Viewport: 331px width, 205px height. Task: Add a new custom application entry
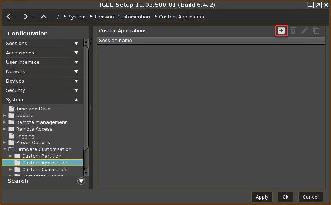pos(281,30)
